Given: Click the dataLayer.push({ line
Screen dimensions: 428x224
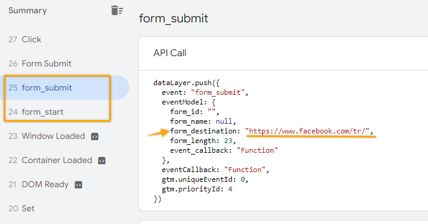Looking at the screenshot, I should [187, 83].
